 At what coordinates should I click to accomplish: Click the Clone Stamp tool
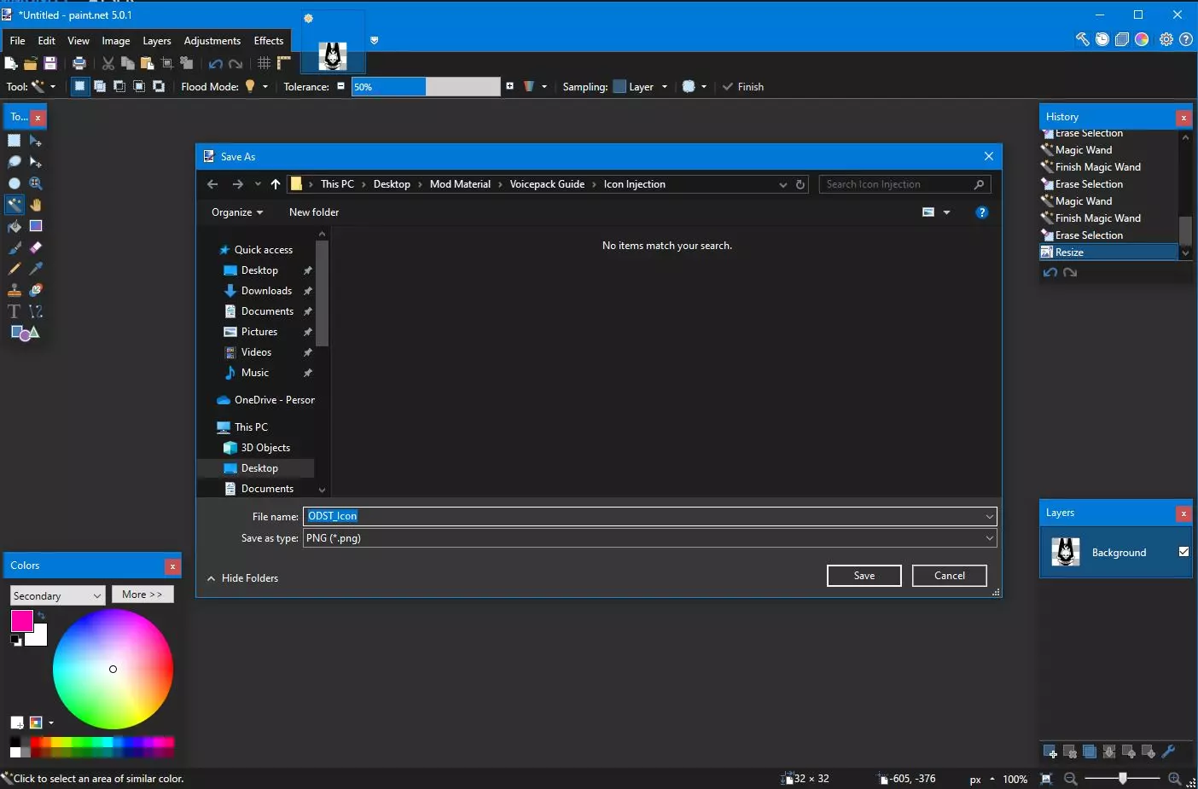click(15, 290)
